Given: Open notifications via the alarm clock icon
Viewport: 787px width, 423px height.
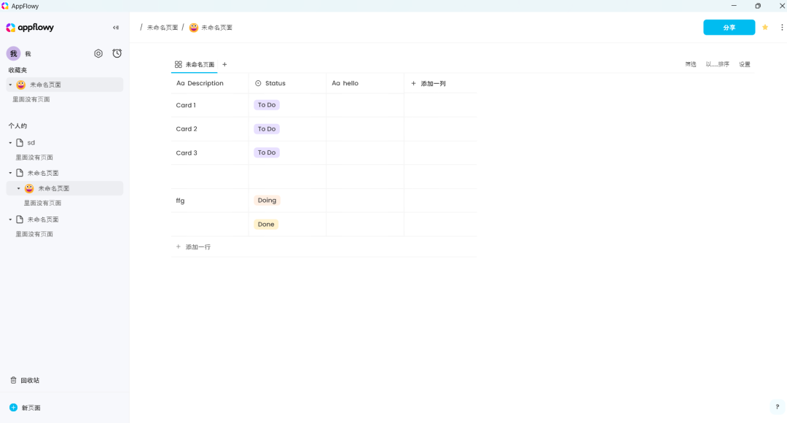Looking at the screenshot, I should [x=117, y=53].
